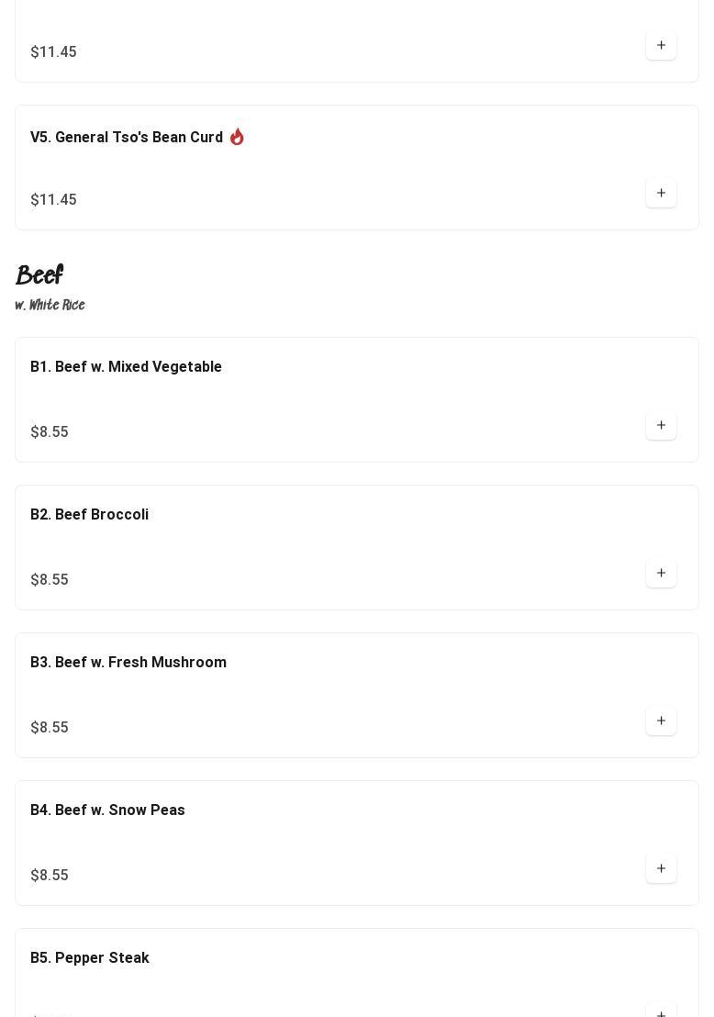
Task: Open B1. Beef w. Mixed Vegetable details
Action: tap(126, 367)
